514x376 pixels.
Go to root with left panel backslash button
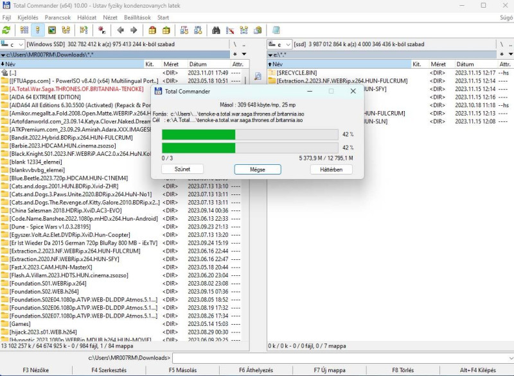click(235, 44)
